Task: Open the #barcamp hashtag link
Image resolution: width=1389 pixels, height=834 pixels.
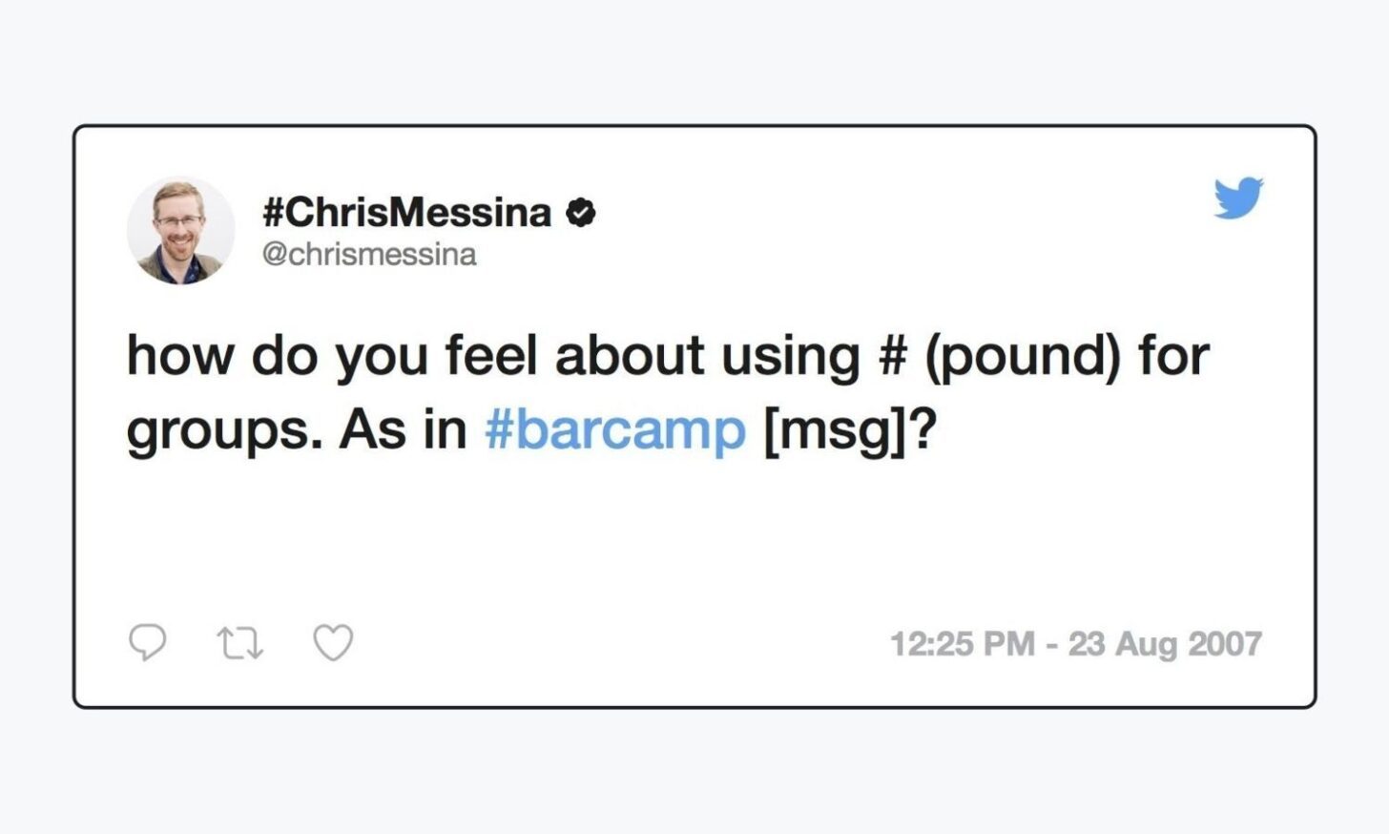Action: pos(615,429)
